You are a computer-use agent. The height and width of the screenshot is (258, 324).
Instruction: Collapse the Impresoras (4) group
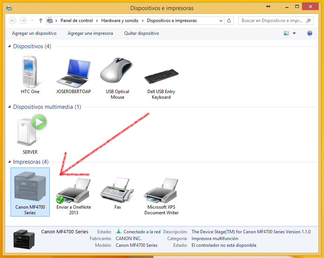(x=9, y=162)
